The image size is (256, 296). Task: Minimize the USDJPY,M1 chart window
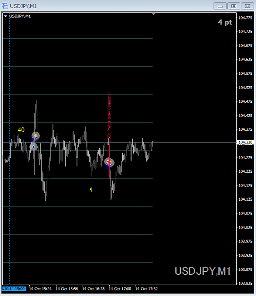point(220,6)
